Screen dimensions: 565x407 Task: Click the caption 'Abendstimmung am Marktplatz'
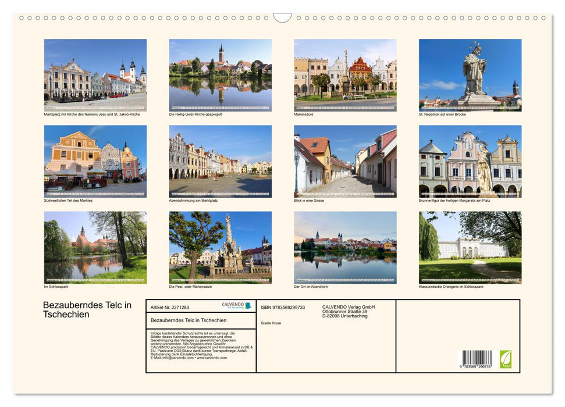(193, 200)
